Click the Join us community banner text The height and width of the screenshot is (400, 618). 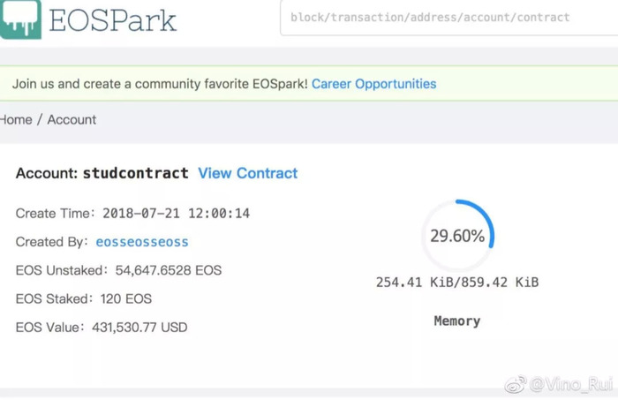[159, 84]
